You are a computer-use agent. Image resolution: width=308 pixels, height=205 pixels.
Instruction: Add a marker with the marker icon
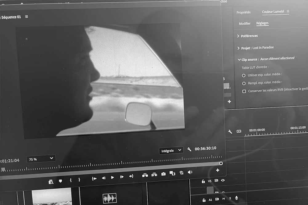60,181
